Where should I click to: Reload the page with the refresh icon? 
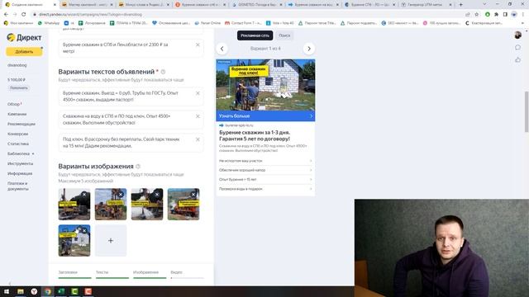[x=23, y=15]
